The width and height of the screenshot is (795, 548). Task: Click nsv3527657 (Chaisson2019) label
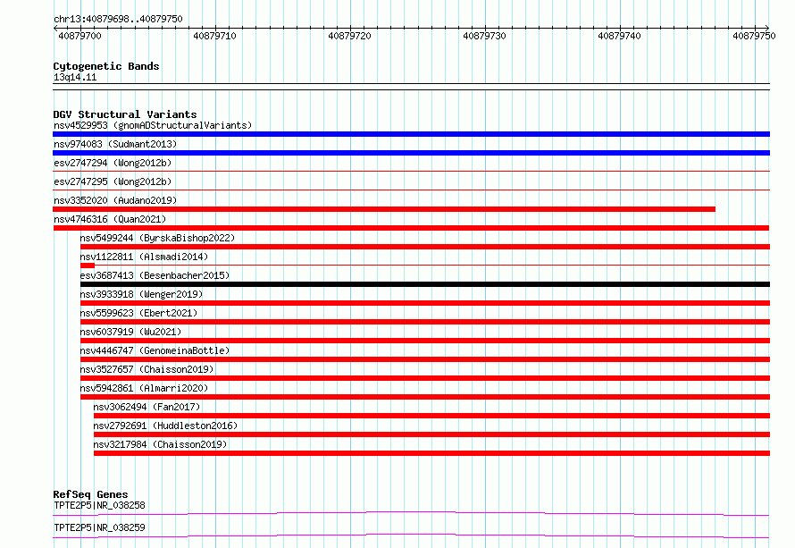tap(146, 369)
